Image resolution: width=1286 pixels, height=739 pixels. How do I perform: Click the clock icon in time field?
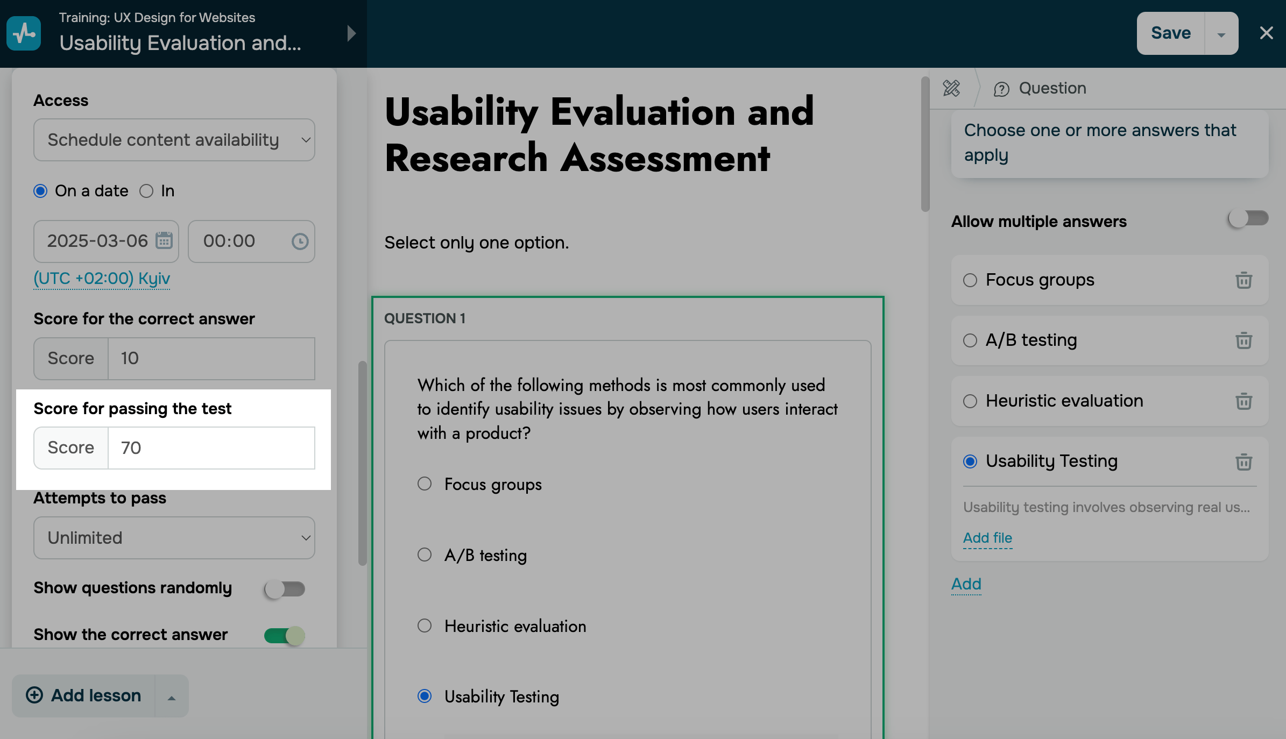tap(300, 241)
